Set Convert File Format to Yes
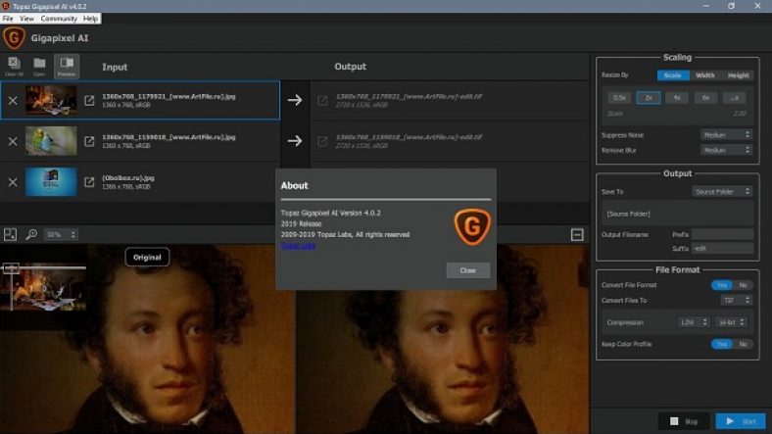772x434 pixels. pyautogui.click(x=722, y=285)
